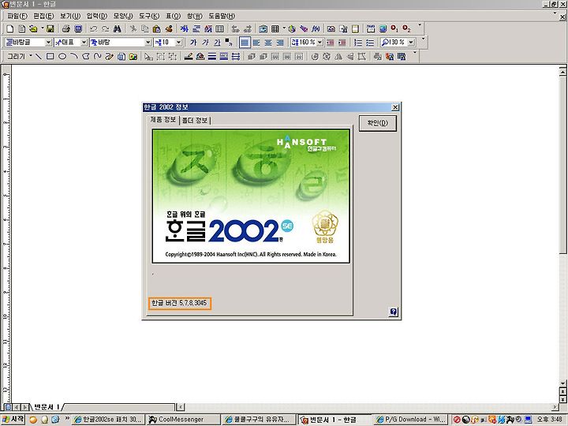568x426 pixels.
Task: Open fill color bucket tool
Action: click(x=200, y=56)
